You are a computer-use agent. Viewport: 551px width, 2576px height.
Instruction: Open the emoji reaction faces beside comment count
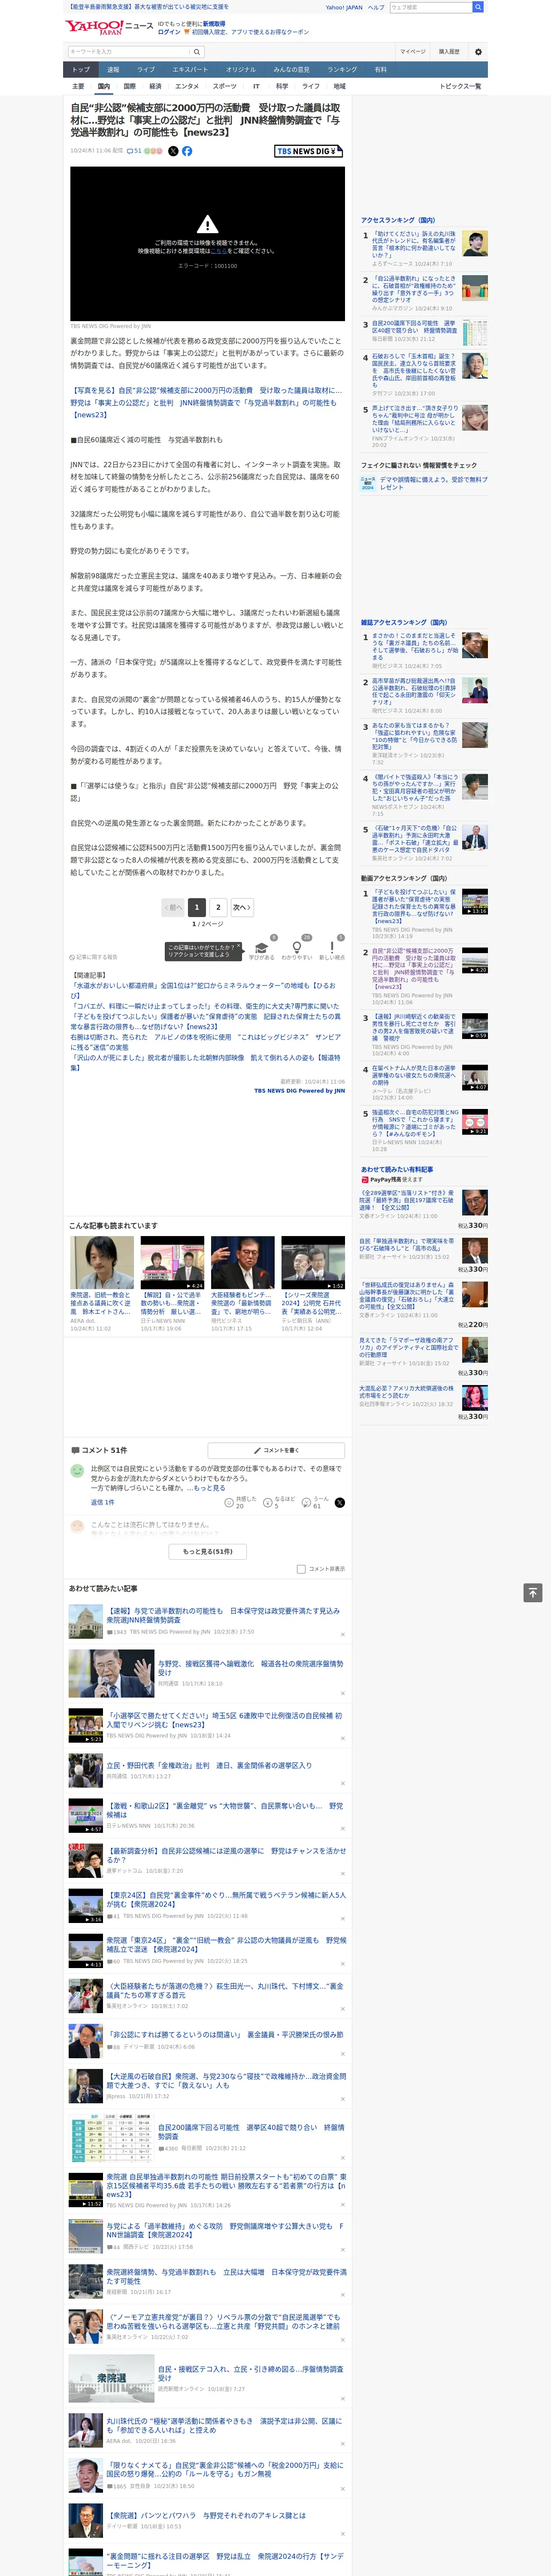pyautogui.click(x=153, y=151)
